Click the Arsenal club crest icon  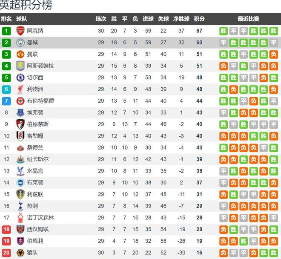coord(20,31)
